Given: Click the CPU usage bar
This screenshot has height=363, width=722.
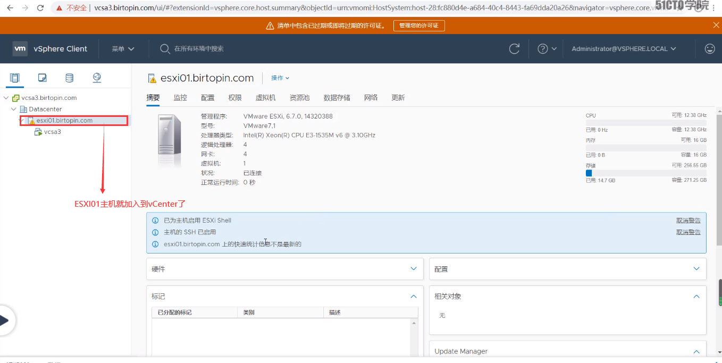Looking at the screenshot, I should 646,122.
